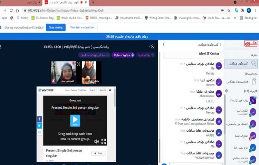Image resolution: width=259 pixels, height=165 pixels.
Task: View site info via the lock icon
Action: click(x=25, y=10)
